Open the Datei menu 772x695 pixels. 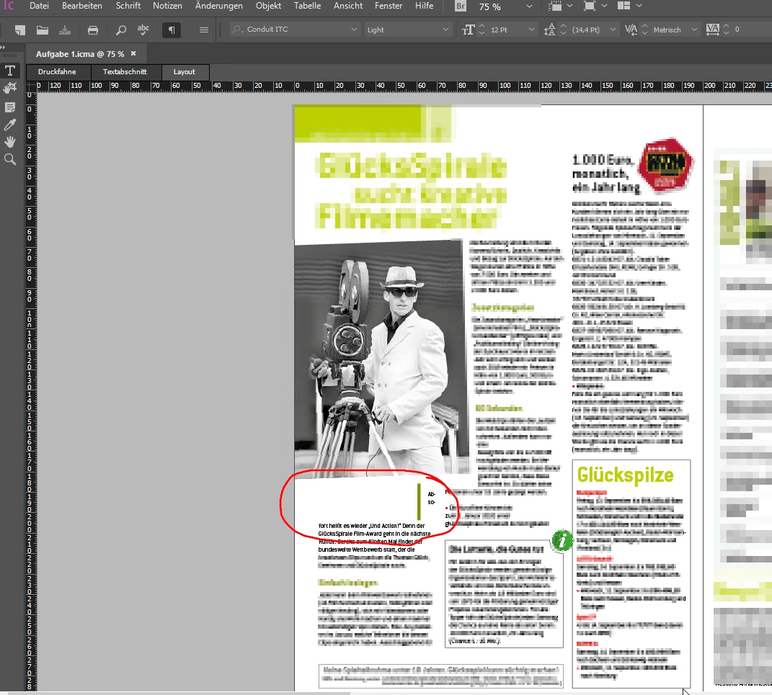pos(39,6)
